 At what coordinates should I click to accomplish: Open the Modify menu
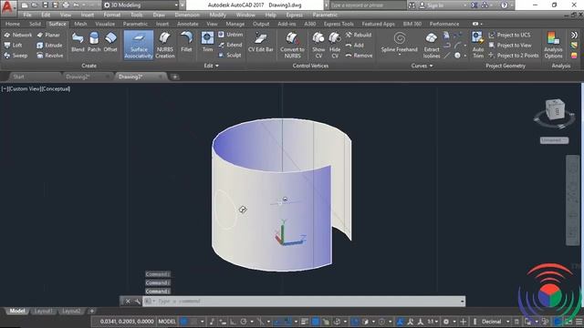click(x=217, y=15)
